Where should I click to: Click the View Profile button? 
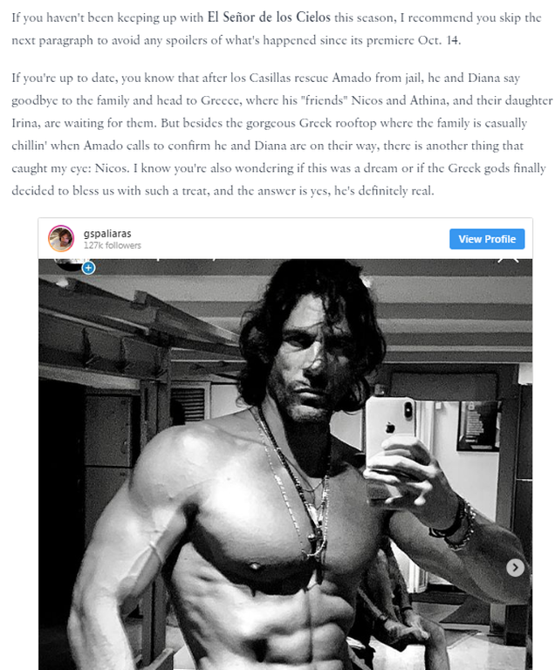pos(487,238)
